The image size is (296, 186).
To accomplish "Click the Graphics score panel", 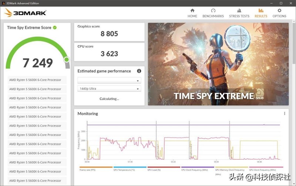I will (109, 31).
